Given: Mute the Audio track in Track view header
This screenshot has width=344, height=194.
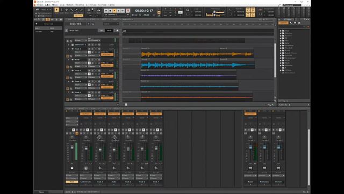Looking at the screenshot, I should (x=89, y=60).
